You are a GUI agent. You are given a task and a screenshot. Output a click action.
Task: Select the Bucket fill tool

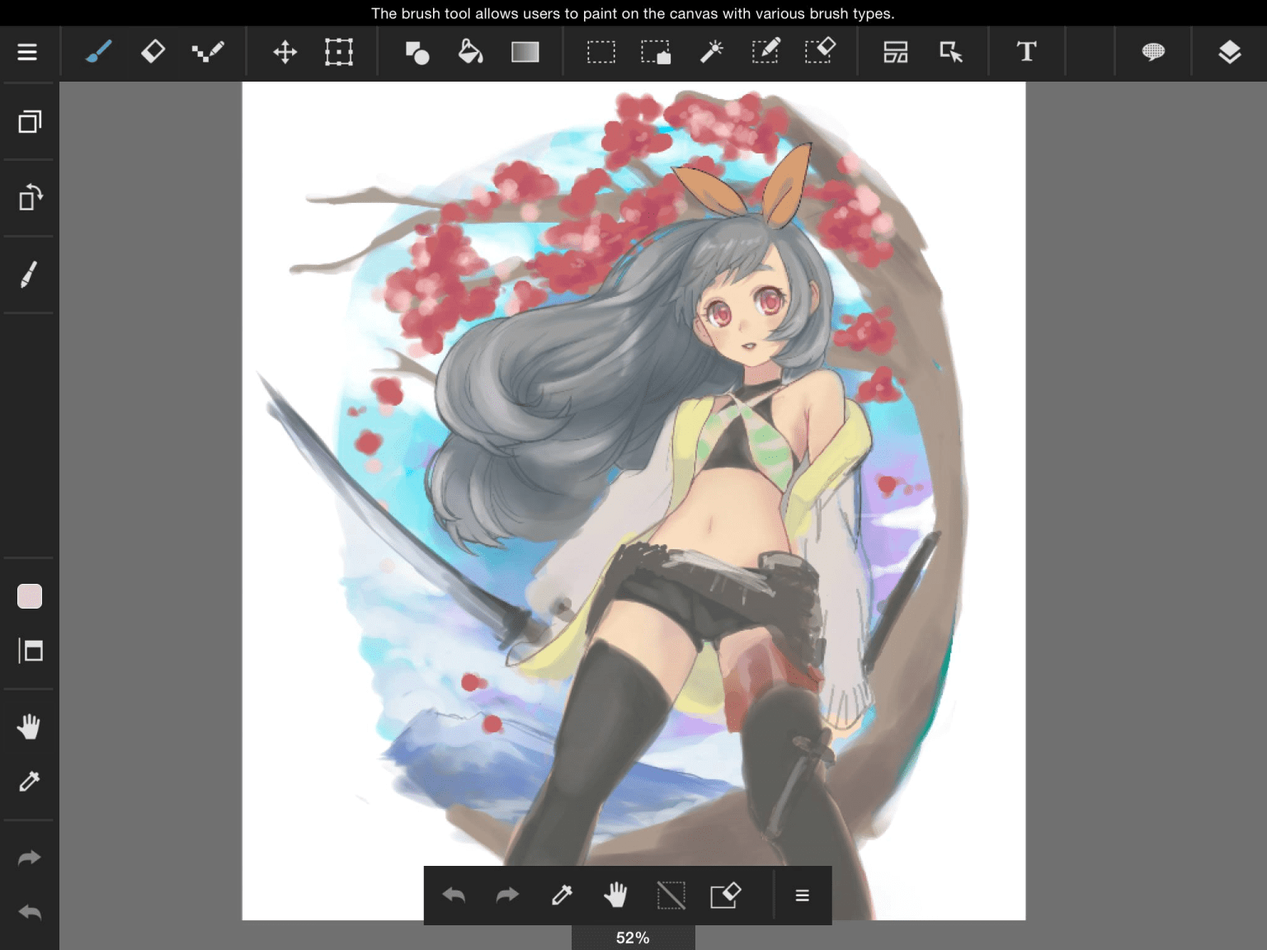point(470,52)
